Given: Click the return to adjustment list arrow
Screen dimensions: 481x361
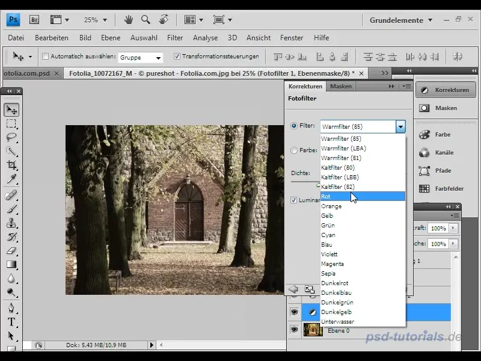Looking at the screenshot, I should pos(293,289).
